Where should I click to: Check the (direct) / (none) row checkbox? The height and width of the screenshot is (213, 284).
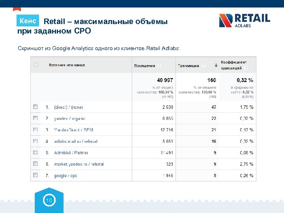(35, 106)
